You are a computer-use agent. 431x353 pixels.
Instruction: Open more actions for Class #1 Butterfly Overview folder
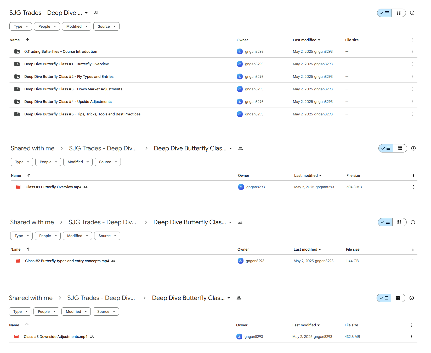tap(412, 64)
